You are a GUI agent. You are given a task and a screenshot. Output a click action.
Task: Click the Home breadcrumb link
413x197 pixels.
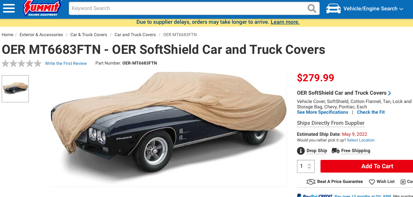tap(7, 35)
